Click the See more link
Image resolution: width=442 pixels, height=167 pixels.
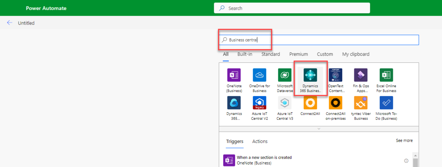click(404, 140)
